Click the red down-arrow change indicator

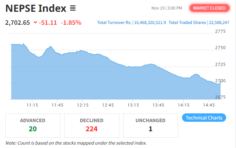35,22
